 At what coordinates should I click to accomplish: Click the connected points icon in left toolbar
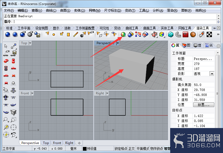(13, 46)
